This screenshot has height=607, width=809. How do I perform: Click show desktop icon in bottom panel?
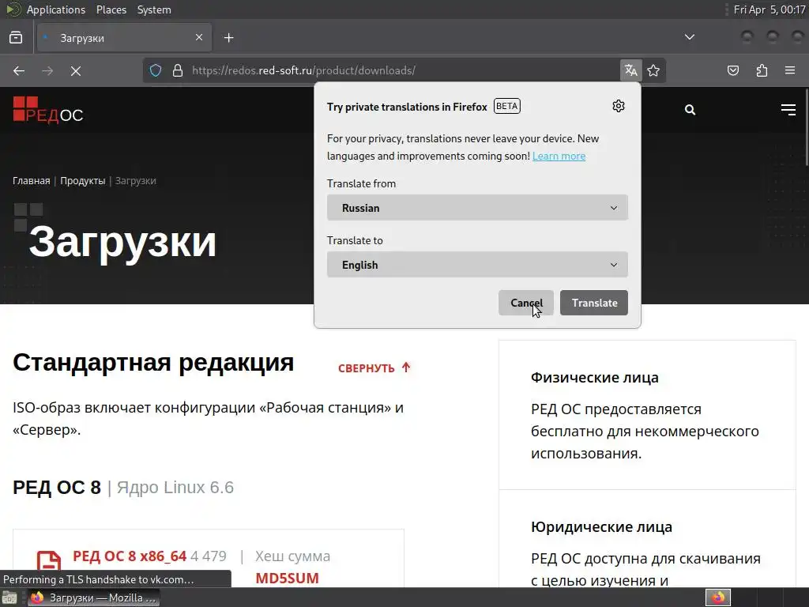pos(9,598)
